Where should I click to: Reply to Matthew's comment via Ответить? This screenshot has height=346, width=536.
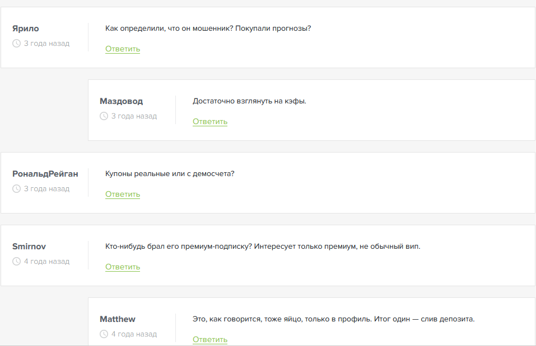pos(210,339)
